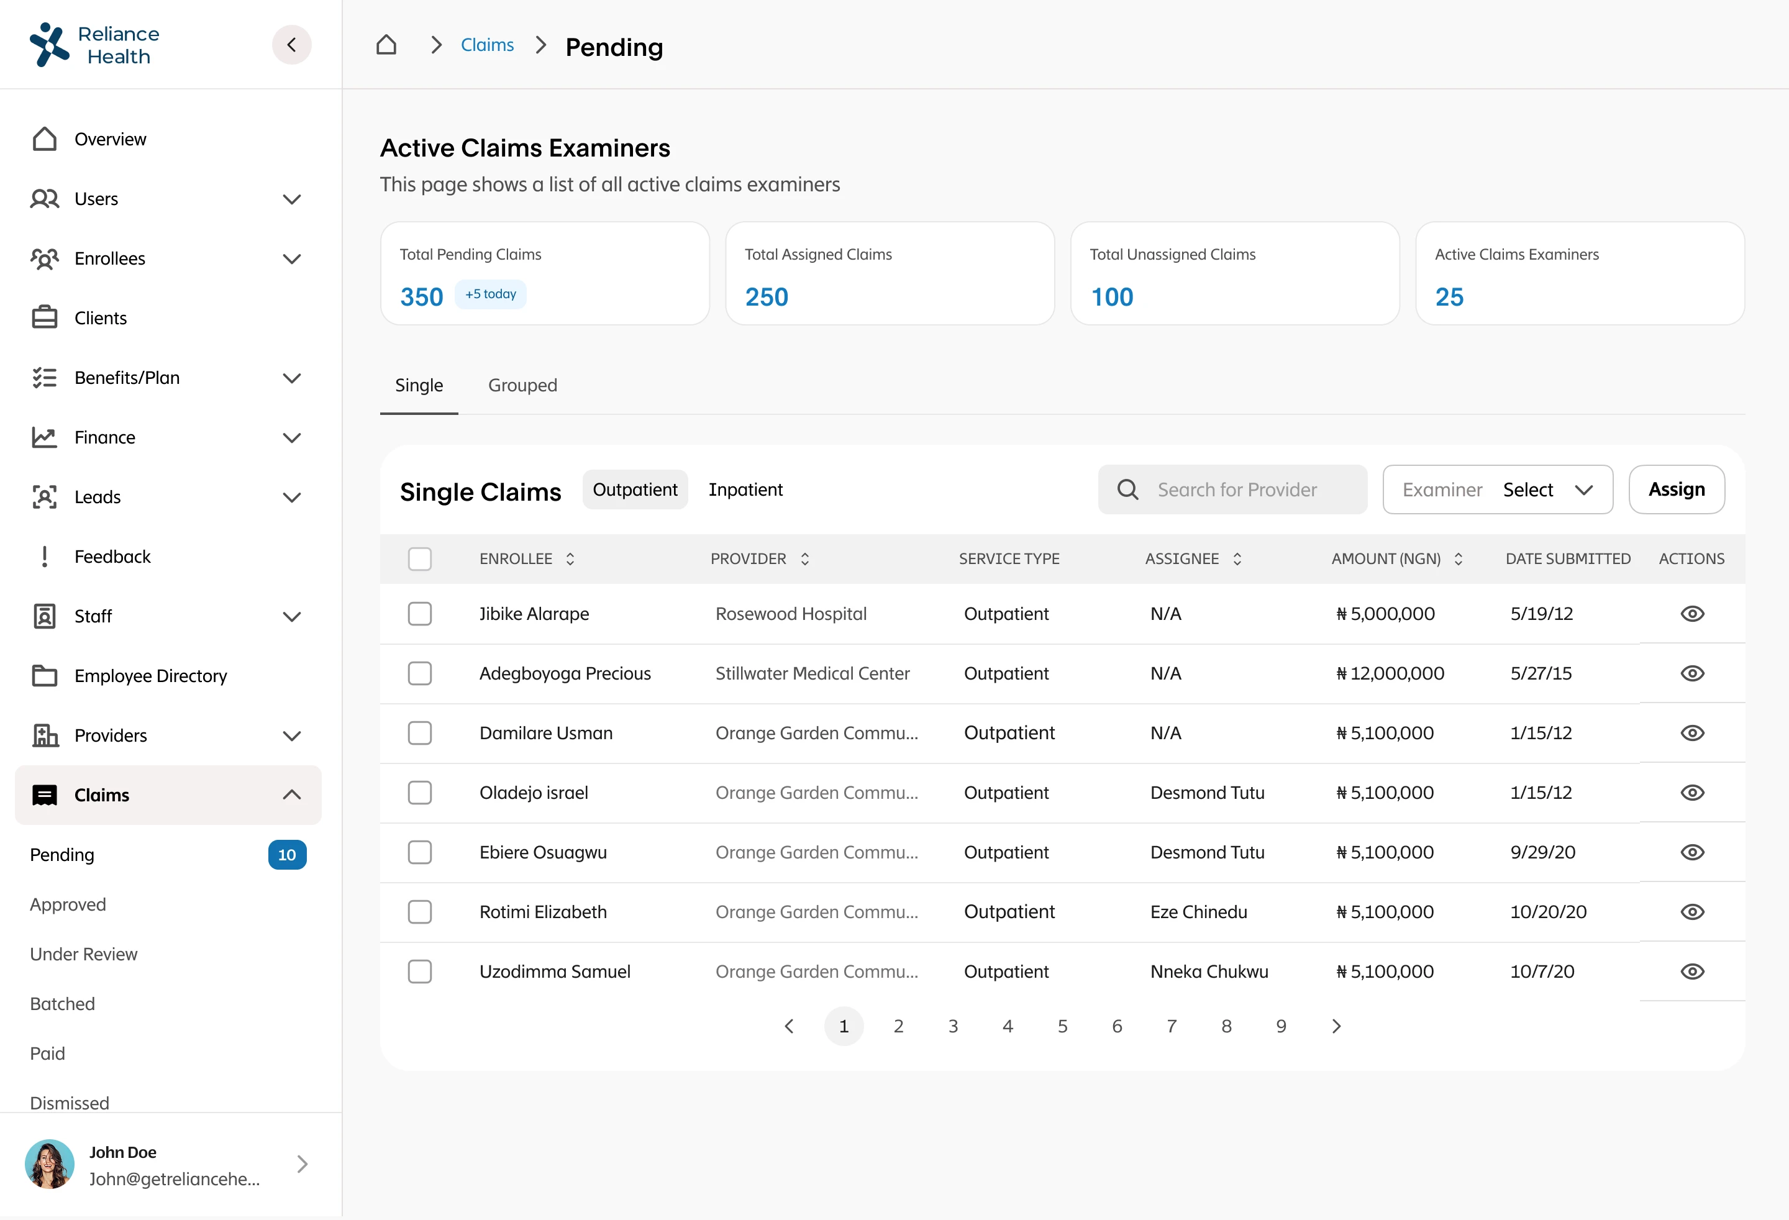Sort table by Enrollee column arrows
This screenshot has height=1220, width=1789.
coord(570,559)
